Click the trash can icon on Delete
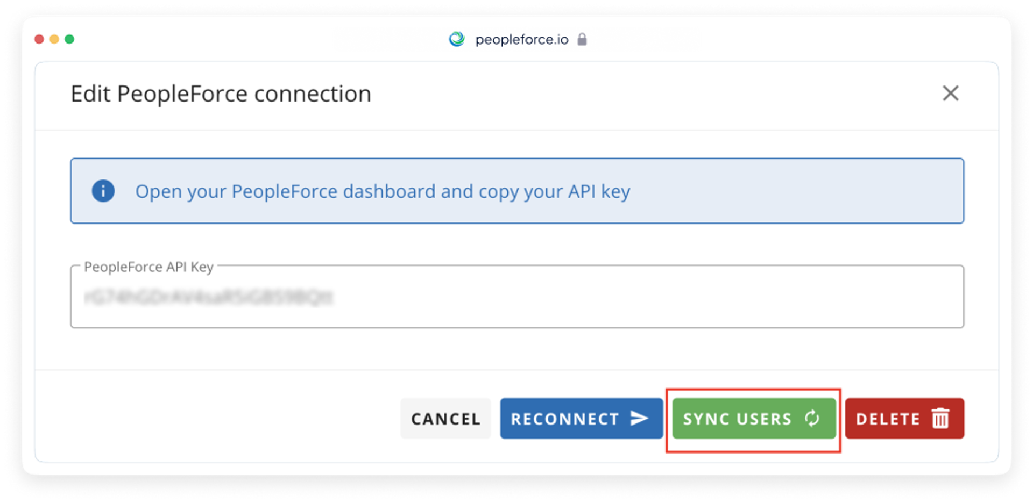Screen dimensions: 1033x503 tap(940, 418)
